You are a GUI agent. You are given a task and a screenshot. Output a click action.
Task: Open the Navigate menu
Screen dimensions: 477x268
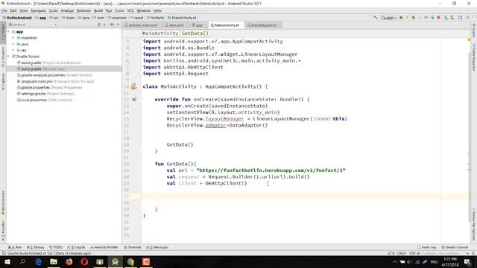38,10
